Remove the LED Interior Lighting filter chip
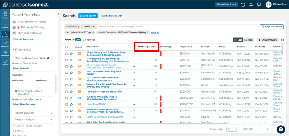 tap(148, 33)
